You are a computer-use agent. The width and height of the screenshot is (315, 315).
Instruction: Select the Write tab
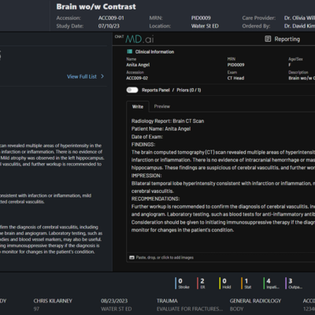(x=138, y=106)
